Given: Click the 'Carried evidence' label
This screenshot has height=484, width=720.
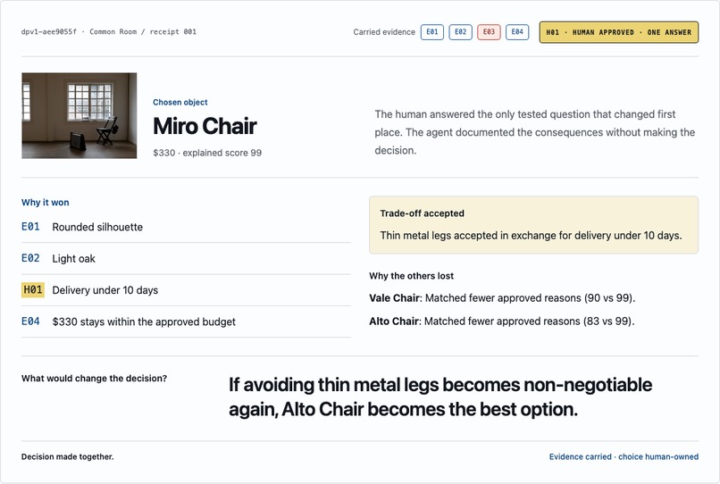Looking at the screenshot, I should (384, 32).
